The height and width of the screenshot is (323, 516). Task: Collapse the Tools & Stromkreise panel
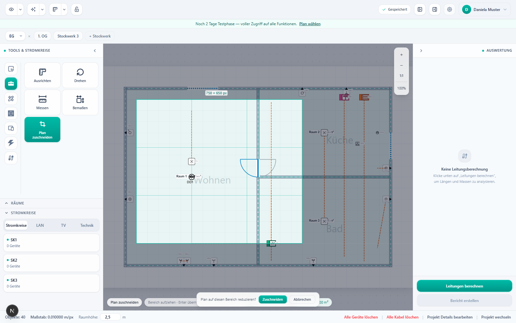click(x=95, y=51)
